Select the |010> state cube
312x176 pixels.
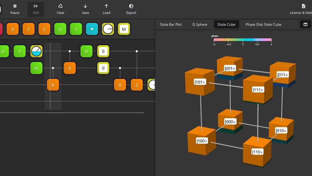(281, 130)
